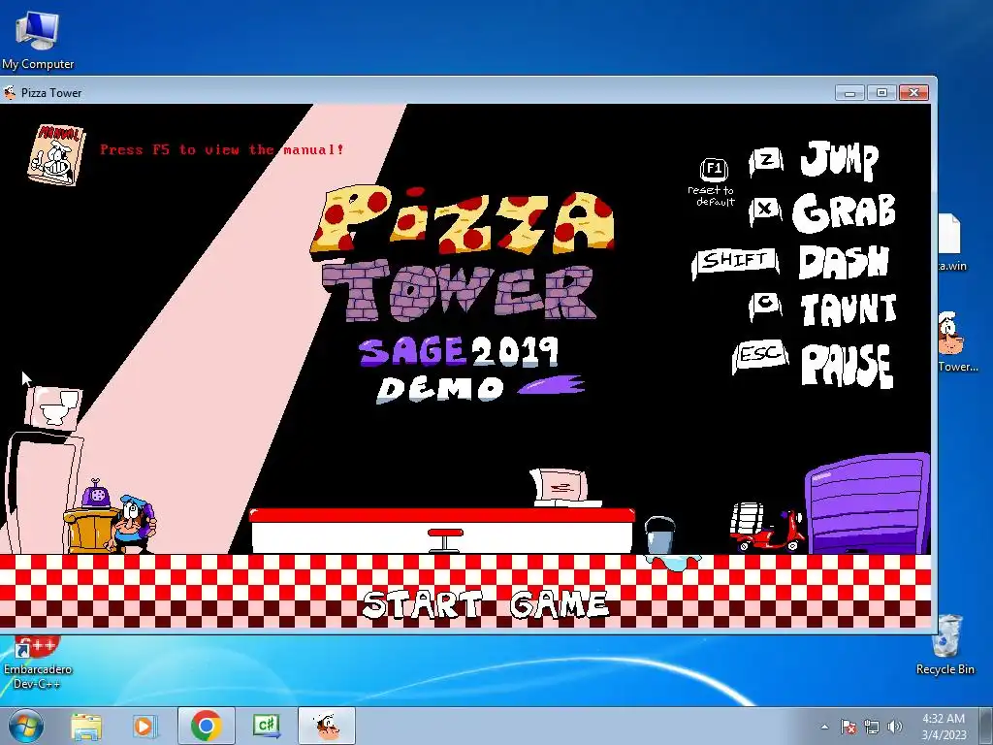Click the Pizza Tower window title icon
993x745 pixels.
click(9, 92)
